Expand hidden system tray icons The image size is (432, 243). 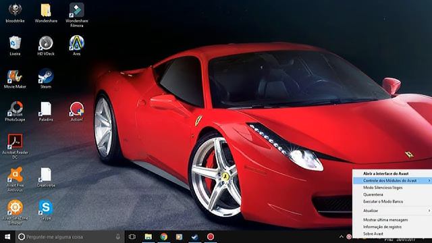point(342,237)
